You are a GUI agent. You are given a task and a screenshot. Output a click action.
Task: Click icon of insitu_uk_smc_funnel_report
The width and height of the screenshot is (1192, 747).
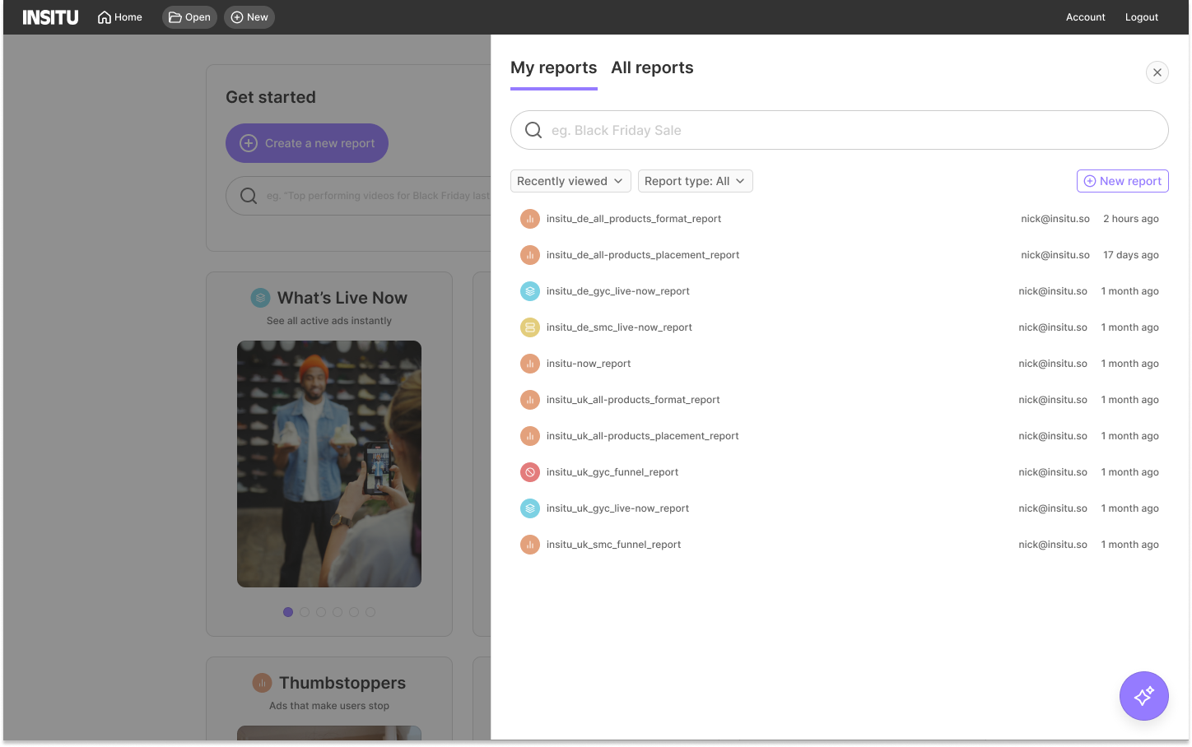coord(530,545)
